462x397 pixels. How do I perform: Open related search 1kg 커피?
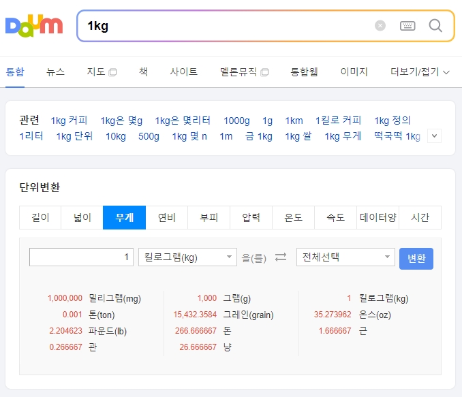tap(69, 121)
